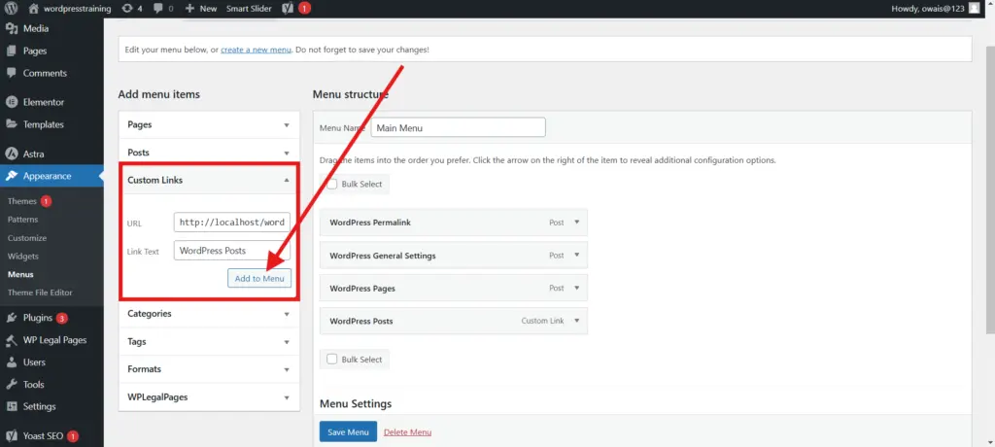Click the Templates folder icon in the sidebar

pos(11,124)
